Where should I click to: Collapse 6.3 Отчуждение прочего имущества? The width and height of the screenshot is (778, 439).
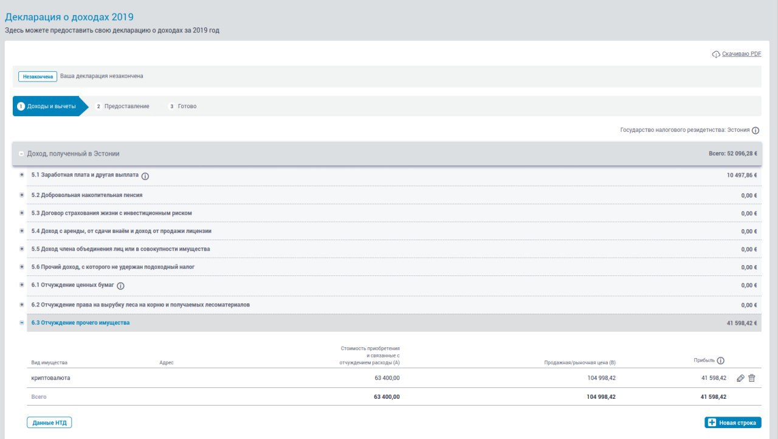coord(22,323)
